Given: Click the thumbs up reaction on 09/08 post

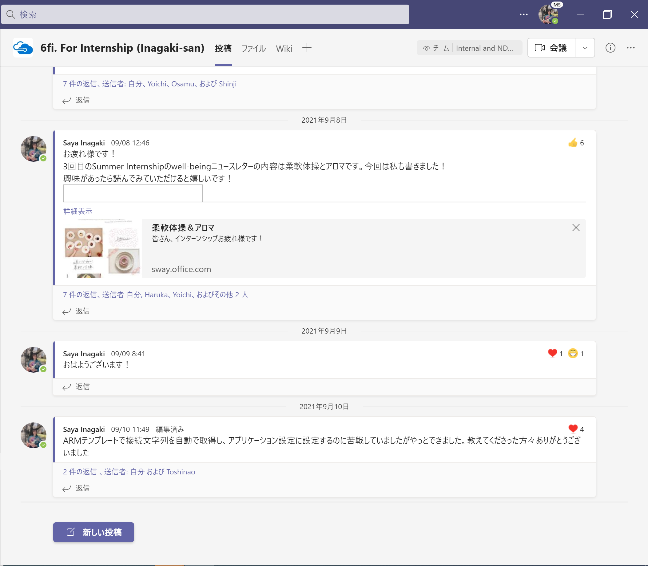Looking at the screenshot, I should (x=572, y=143).
